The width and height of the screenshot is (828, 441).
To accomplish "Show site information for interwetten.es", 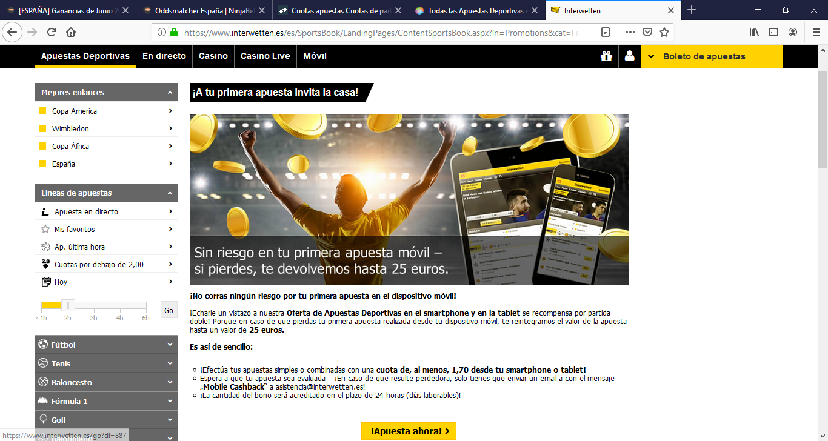I will click(162, 33).
